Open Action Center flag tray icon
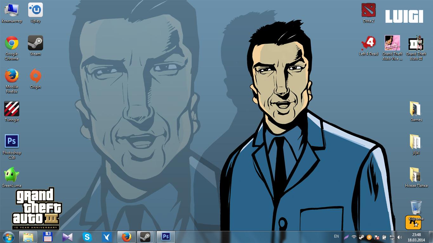This screenshot has width=433, height=243. coord(377,237)
